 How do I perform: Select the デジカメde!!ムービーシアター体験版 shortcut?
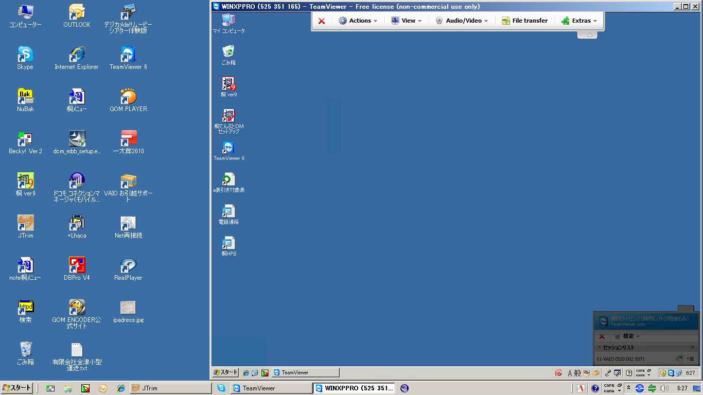(x=128, y=19)
